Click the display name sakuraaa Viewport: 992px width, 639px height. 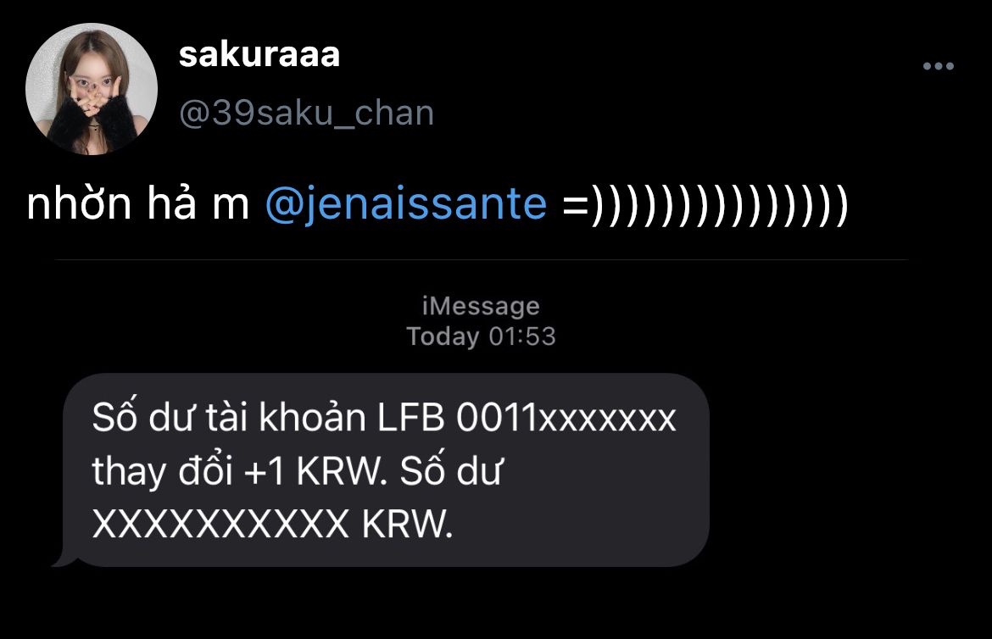tap(259, 54)
